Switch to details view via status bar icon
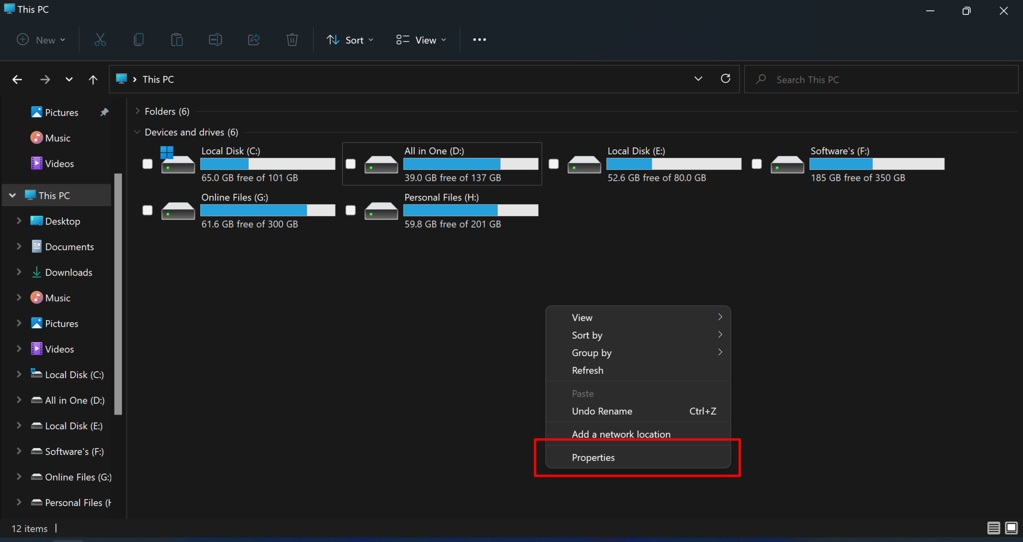The height and width of the screenshot is (542, 1023). [993, 528]
